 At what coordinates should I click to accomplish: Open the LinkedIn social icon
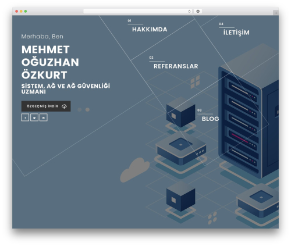(44, 117)
